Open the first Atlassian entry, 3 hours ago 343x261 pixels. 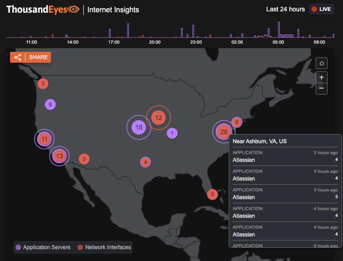pyautogui.click(x=285, y=156)
